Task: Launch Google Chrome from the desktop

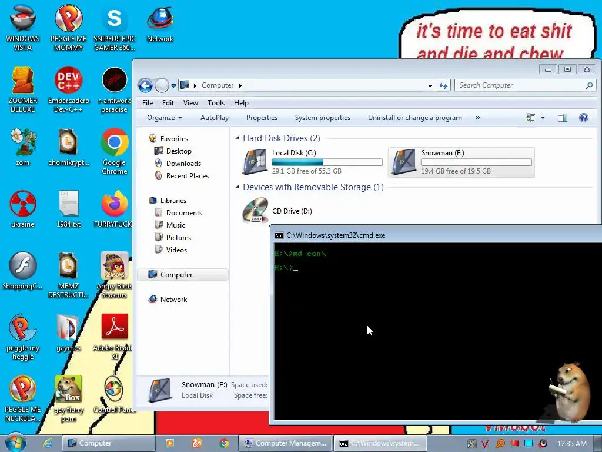Action: click(115, 151)
